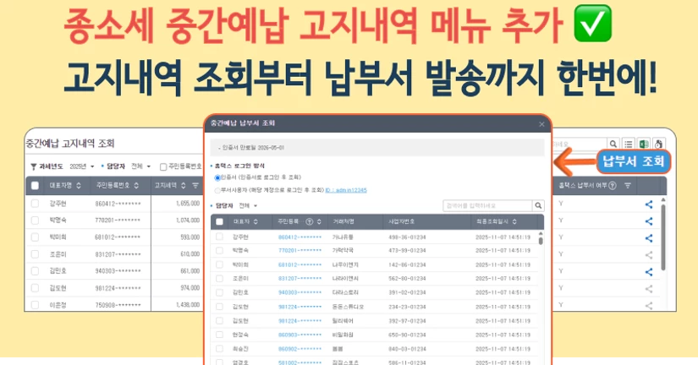
Task: Sort 고지내역 list by 대표자명 arrows
Action: 79,185
